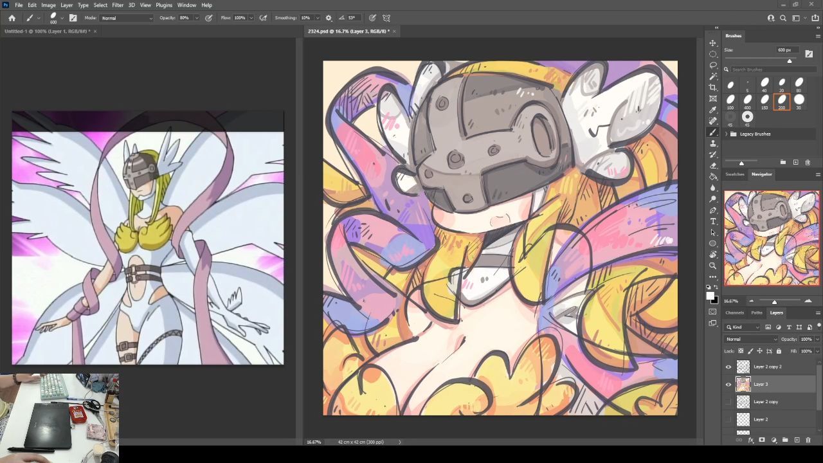
Task: Select the Elliptical Marquee tool
Action: pyautogui.click(x=712, y=54)
